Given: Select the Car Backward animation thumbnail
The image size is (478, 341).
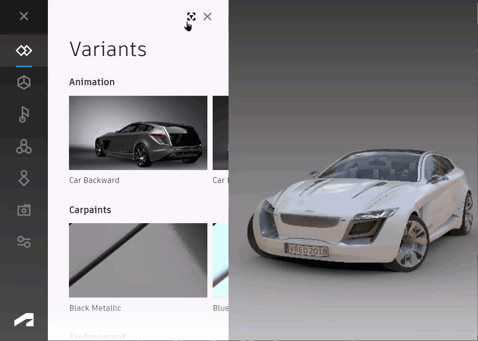Looking at the screenshot, I should [138, 133].
